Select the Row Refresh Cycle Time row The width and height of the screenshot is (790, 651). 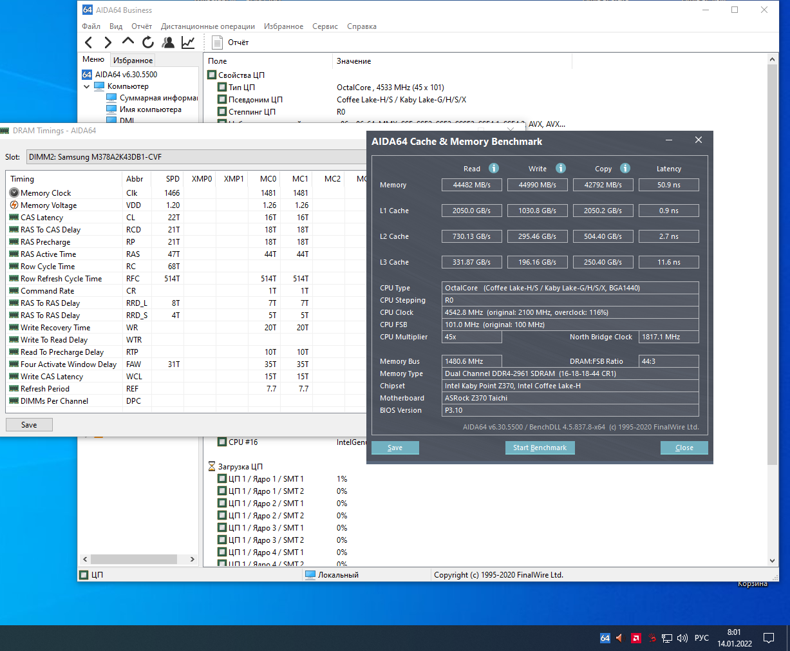(x=187, y=278)
